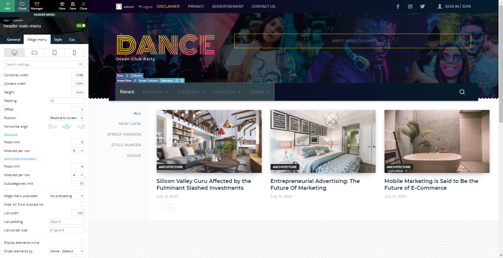
Task: Select the Inner Column label
Action: coord(149,81)
